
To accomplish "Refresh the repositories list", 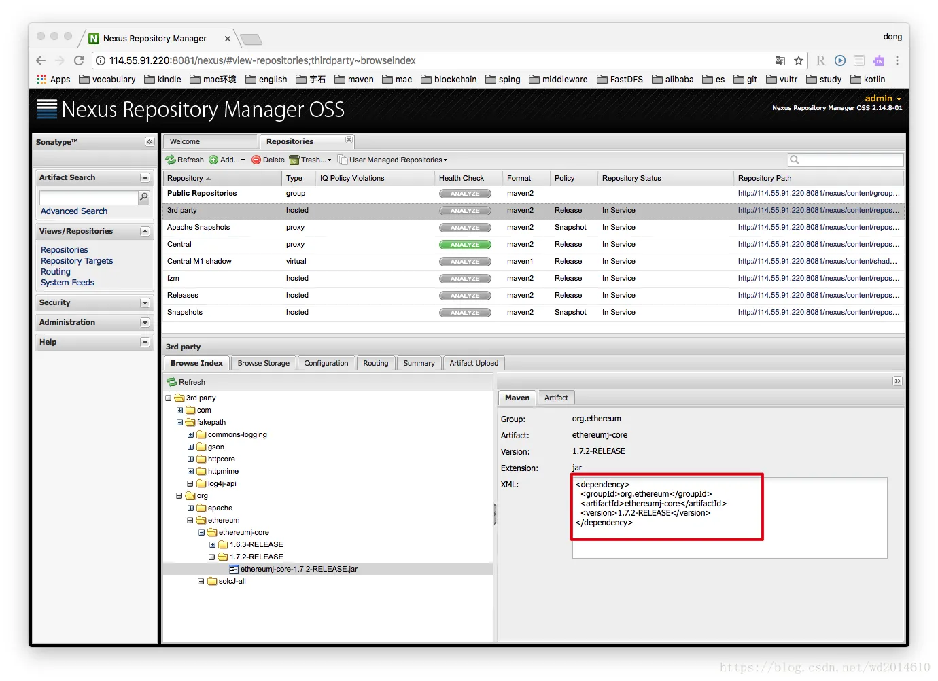I will (x=185, y=160).
